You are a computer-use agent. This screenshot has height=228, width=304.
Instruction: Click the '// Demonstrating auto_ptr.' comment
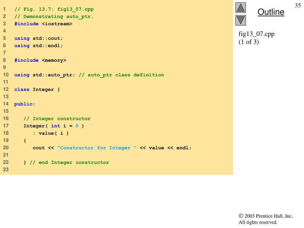tap(54, 17)
